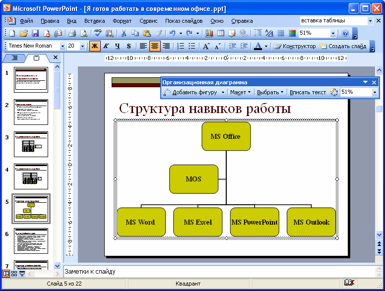
Task: Open the Макет dropdown
Action: (241, 92)
